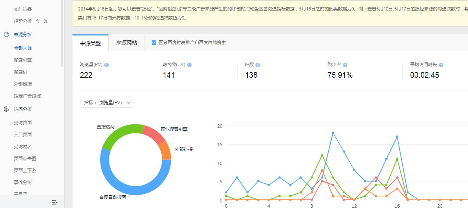This screenshot has height=208, width=468.
Task: Open 搜索引擎 in the sidebar
Action: [23, 60]
